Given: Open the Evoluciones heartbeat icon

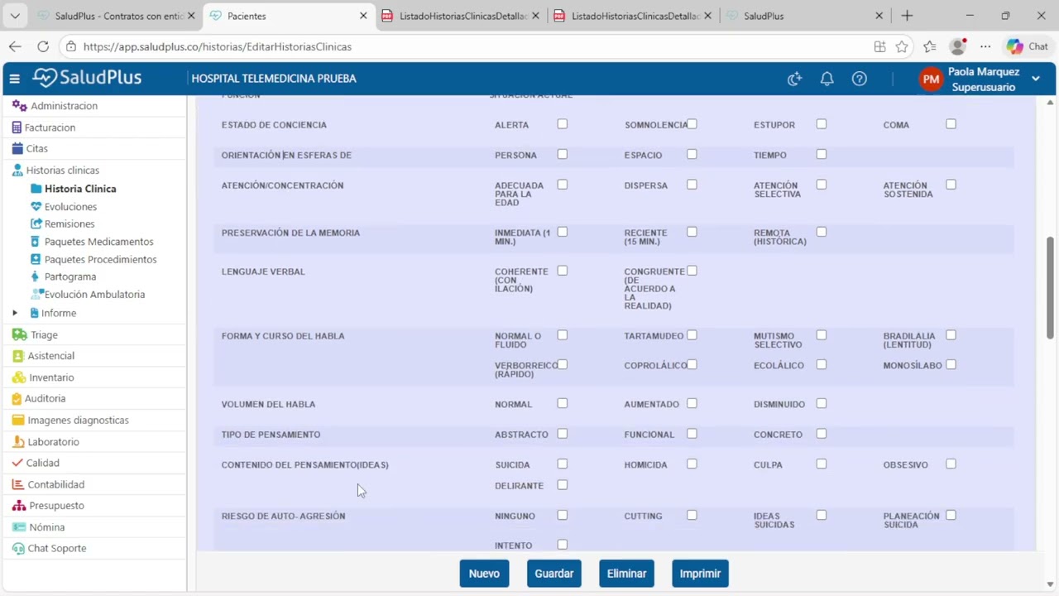Looking at the screenshot, I should click(36, 207).
